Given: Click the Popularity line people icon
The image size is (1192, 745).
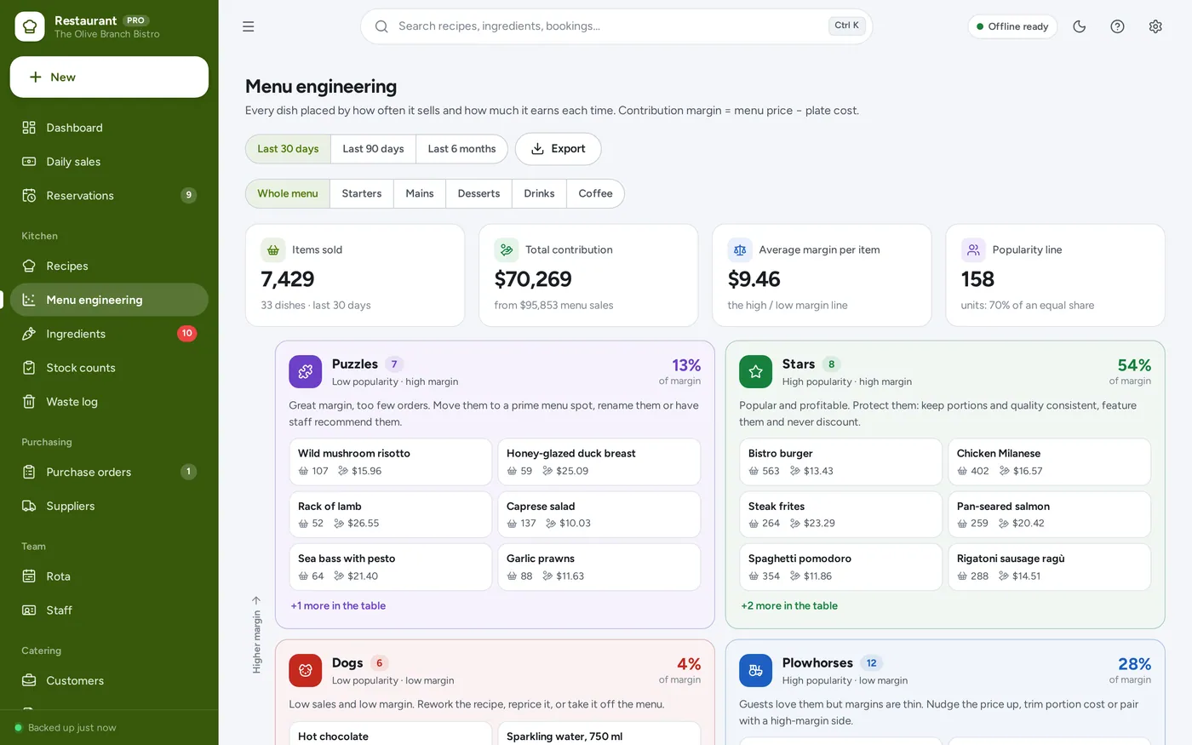Looking at the screenshot, I should 973,249.
